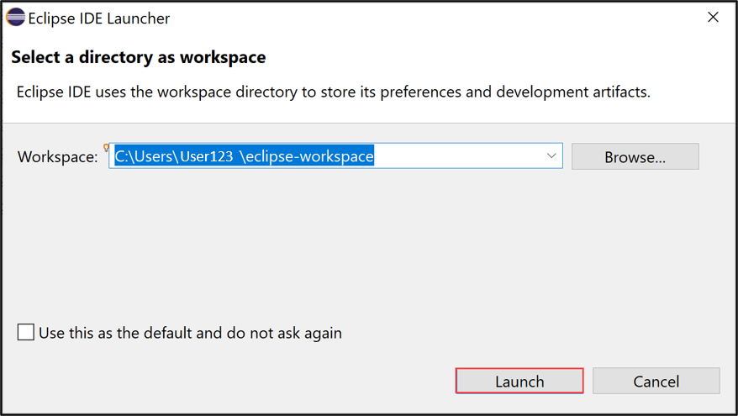Screen dimensions: 738x416
Task: Place cursor in 'User123' part of path
Action: click(206, 155)
